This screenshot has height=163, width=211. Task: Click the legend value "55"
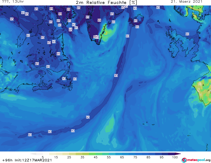(109, 157)
